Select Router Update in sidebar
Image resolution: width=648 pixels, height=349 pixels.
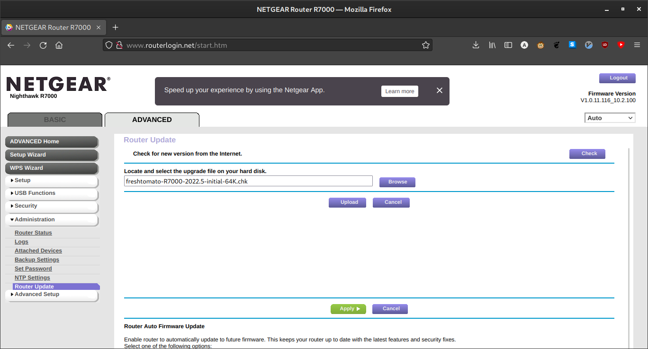(x=56, y=287)
